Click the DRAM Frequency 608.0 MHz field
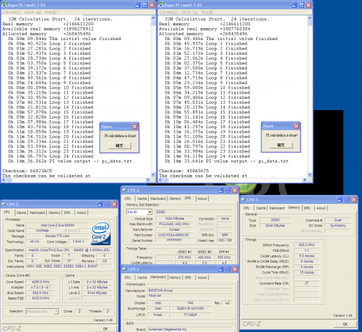 pos(307,245)
